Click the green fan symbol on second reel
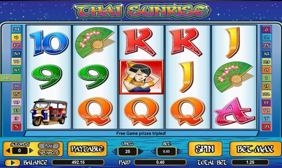Image resolution: width=282 pixels, height=168 pixels. tap(95, 42)
